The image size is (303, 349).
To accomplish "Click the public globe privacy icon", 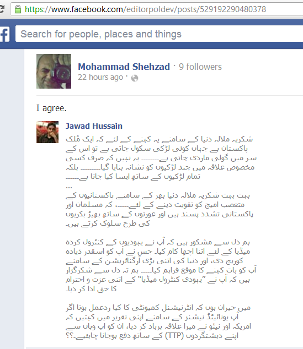I will point(135,78).
